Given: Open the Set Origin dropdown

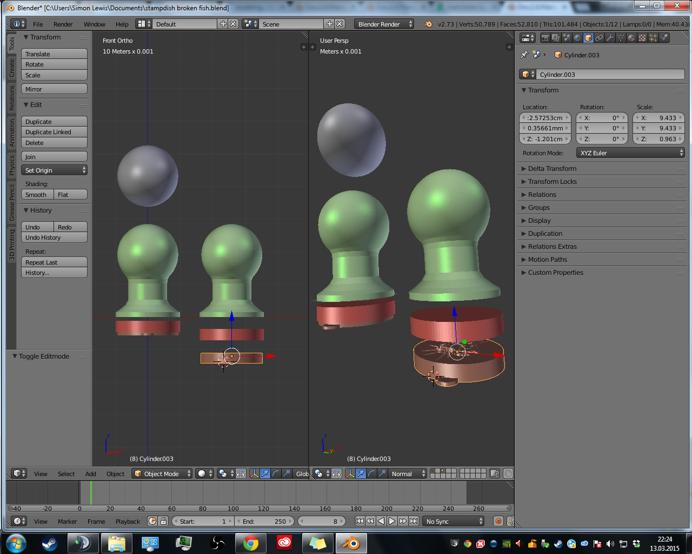Looking at the screenshot, I should [54, 170].
